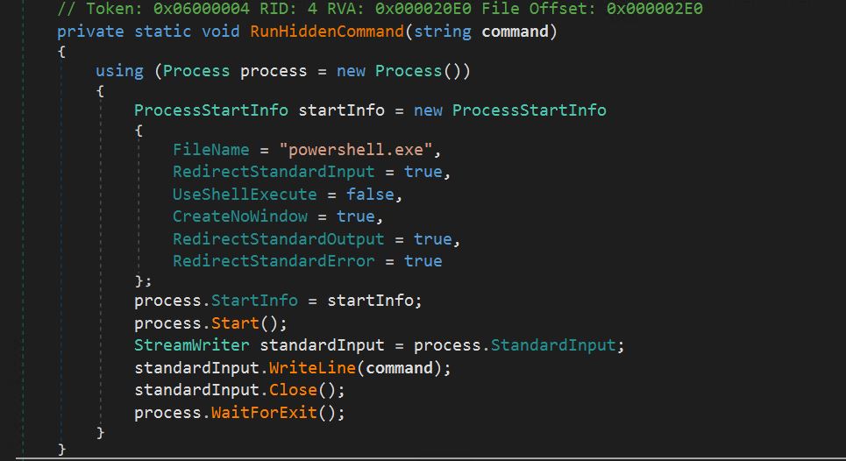This screenshot has width=846, height=461.
Task: Click the Token comment line at top
Action: (x=379, y=9)
